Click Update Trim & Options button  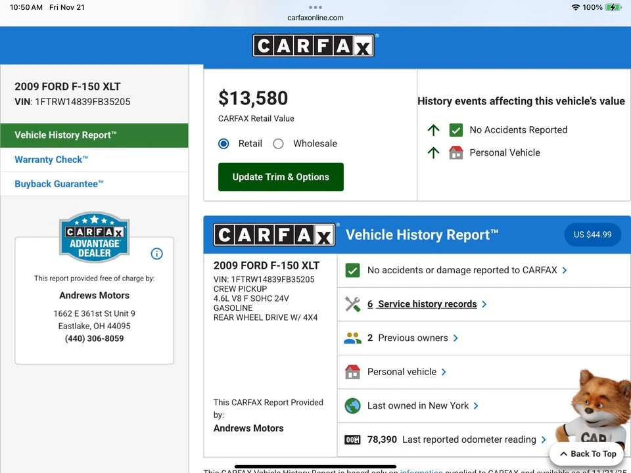click(x=281, y=177)
